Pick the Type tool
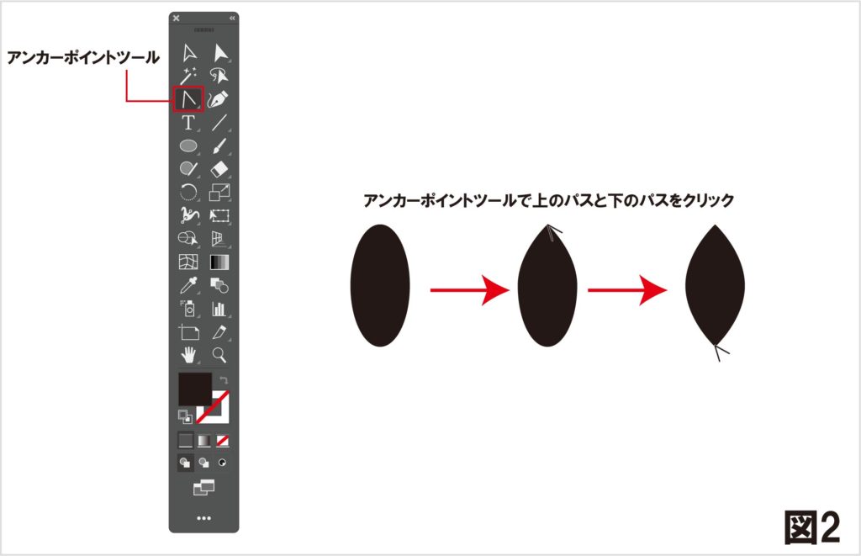Viewport: 861px width, 556px height. point(188,123)
